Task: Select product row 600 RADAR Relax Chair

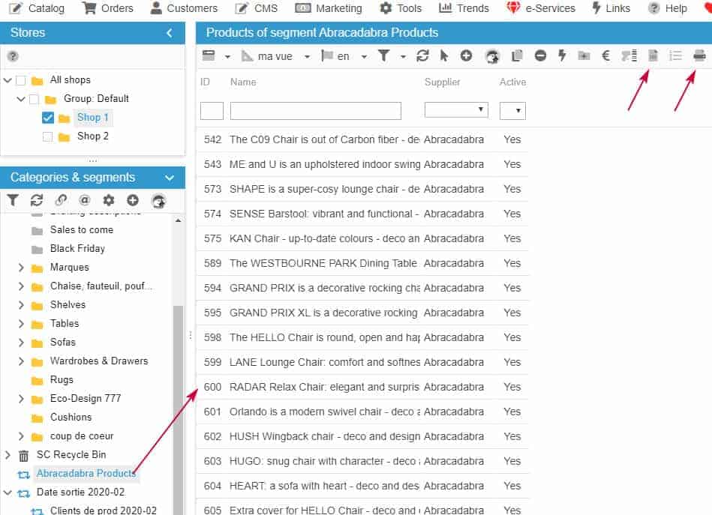Action: point(324,387)
